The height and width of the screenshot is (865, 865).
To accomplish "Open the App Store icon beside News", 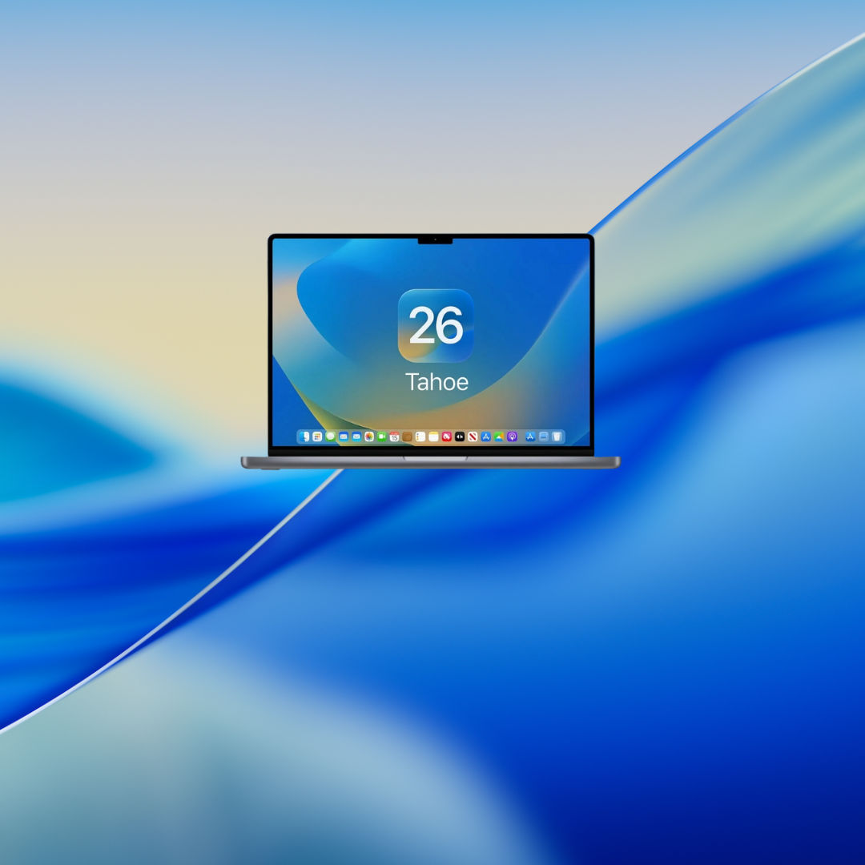I will tap(486, 437).
